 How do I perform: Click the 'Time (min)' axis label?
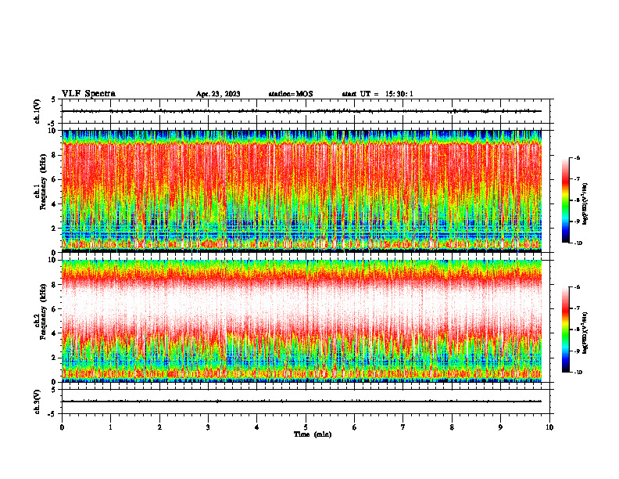pos(313,434)
